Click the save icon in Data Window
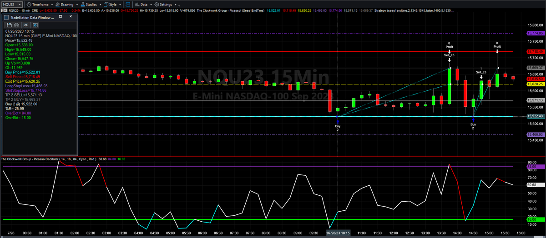Image resolution: width=546 pixels, height=238 pixels. [10, 25]
